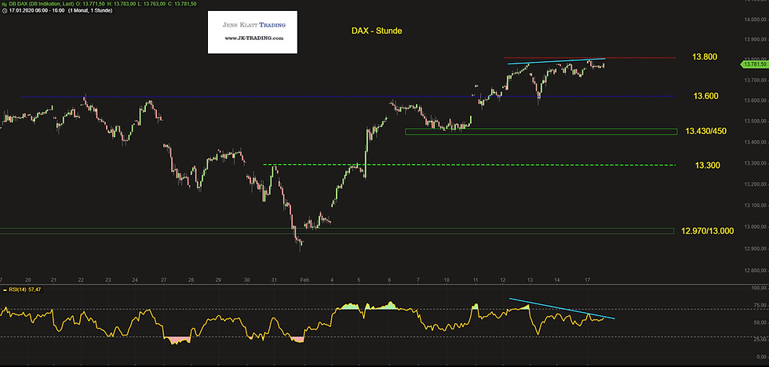Select the 13.800 resistance label
Image resolution: width=769 pixels, height=367 pixels.
point(705,57)
